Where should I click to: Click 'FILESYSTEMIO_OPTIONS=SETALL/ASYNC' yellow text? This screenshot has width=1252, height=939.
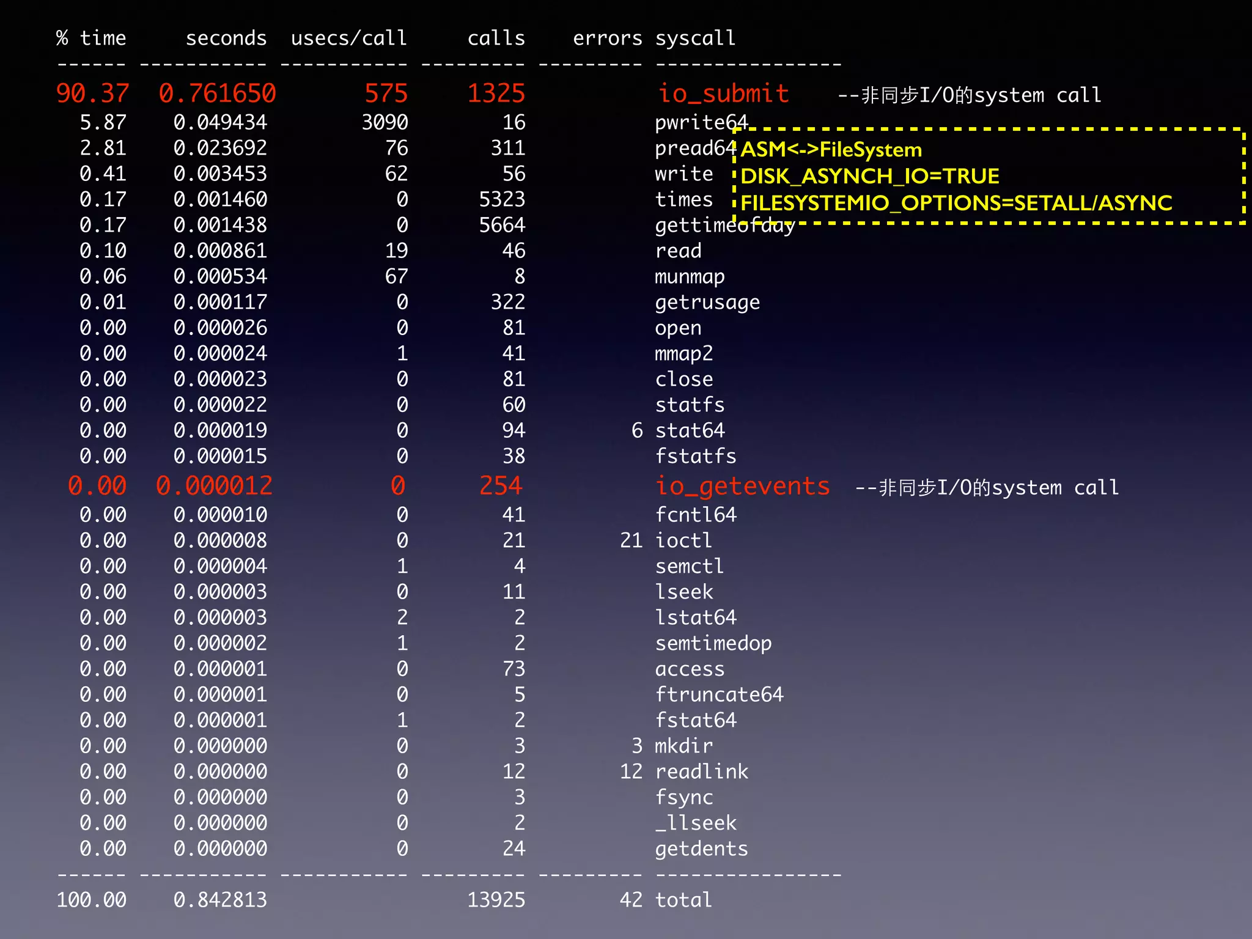click(x=957, y=203)
